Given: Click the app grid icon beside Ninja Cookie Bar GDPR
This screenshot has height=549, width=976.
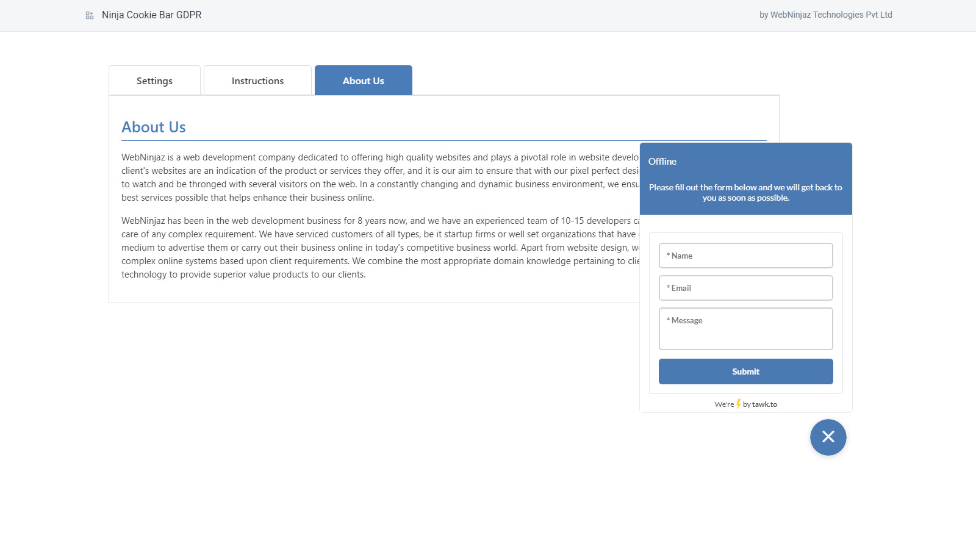Looking at the screenshot, I should click(x=90, y=15).
